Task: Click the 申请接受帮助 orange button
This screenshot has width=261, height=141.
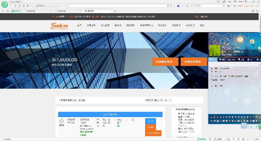Action: click(193, 62)
